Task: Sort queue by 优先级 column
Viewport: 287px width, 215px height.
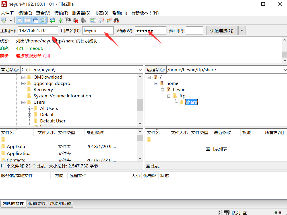Action: (x=150, y=176)
